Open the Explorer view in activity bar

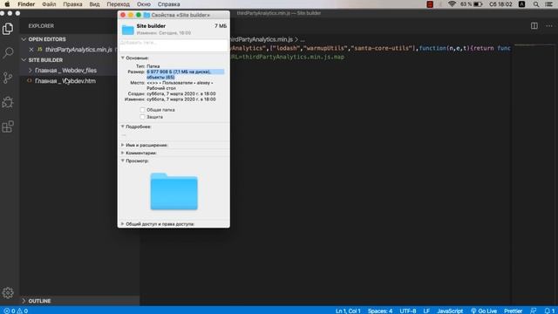click(8, 29)
